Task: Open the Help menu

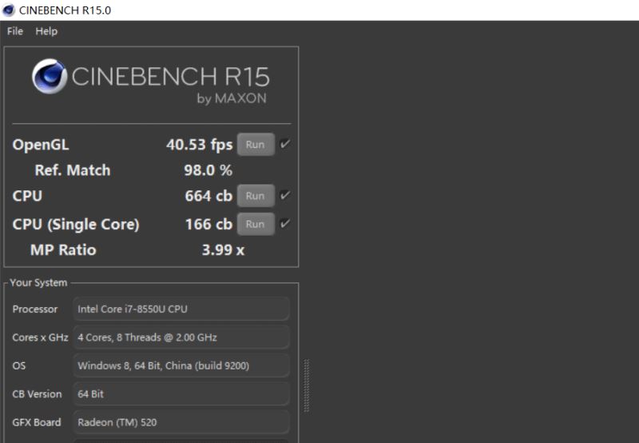Action: (46, 31)
